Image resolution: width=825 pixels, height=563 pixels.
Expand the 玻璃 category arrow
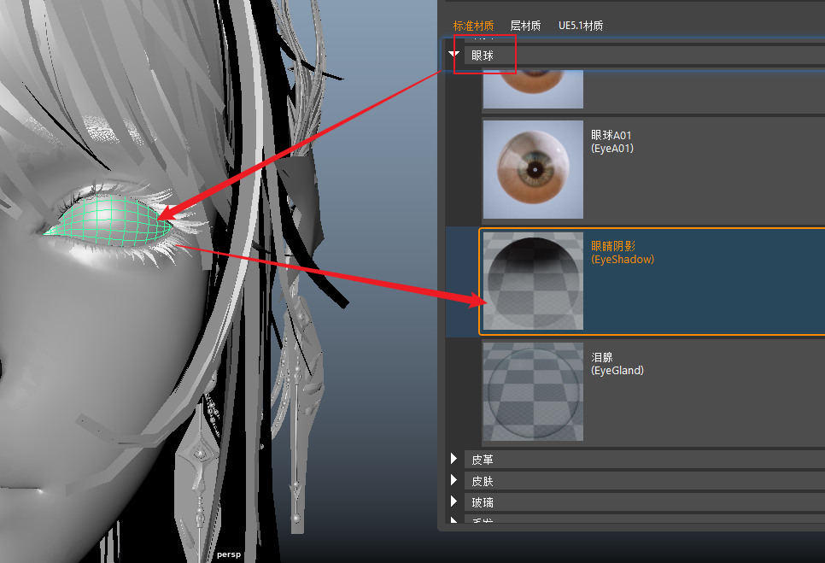[x=454, y=502]
